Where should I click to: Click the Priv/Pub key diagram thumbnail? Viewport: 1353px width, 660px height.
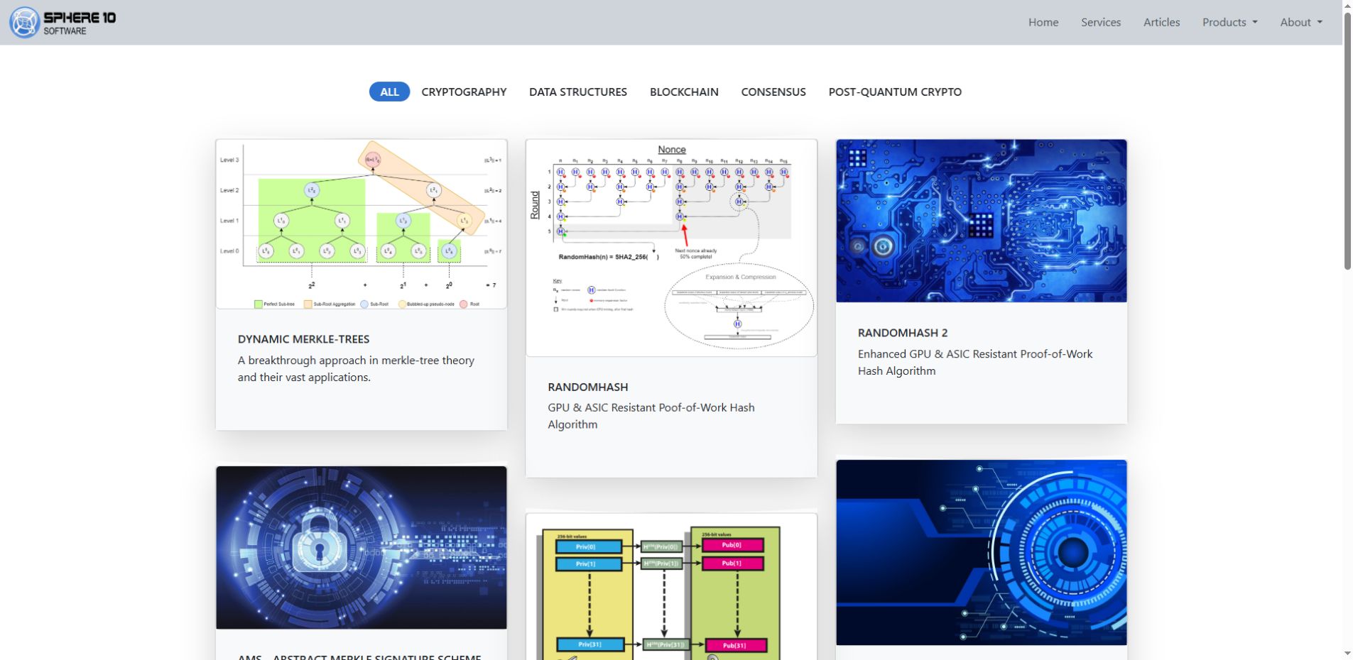click(x=671, y=587)
